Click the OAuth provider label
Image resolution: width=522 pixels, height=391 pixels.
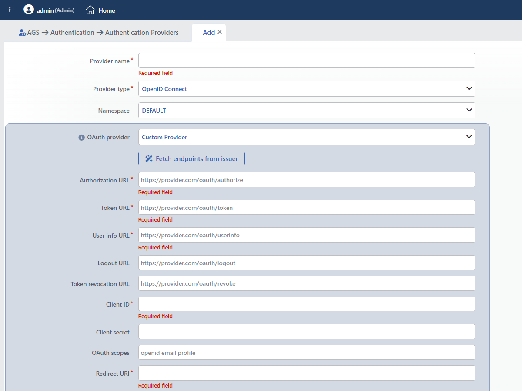pos(108,138)
